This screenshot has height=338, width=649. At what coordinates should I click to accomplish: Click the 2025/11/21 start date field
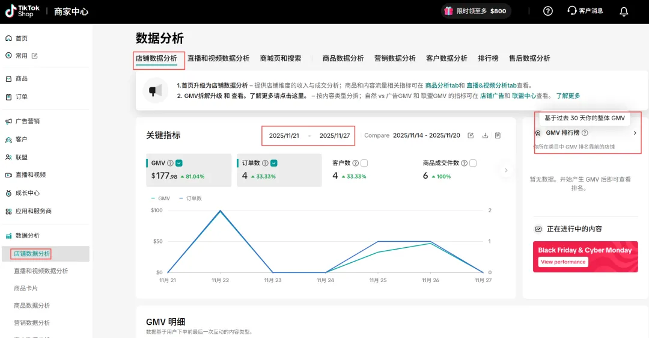(284, 136)
